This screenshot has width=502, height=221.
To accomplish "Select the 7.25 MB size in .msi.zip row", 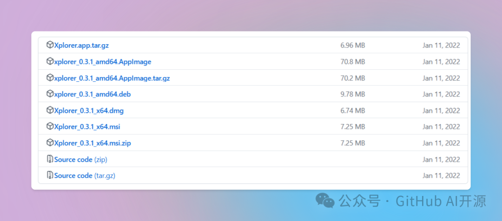I will click(353, 143).
